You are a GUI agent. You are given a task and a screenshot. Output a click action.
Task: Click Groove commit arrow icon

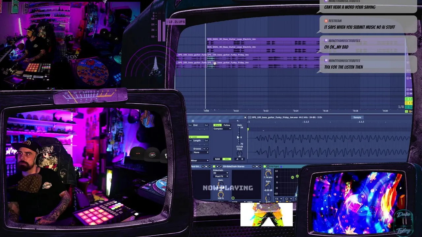coord(207,149)
